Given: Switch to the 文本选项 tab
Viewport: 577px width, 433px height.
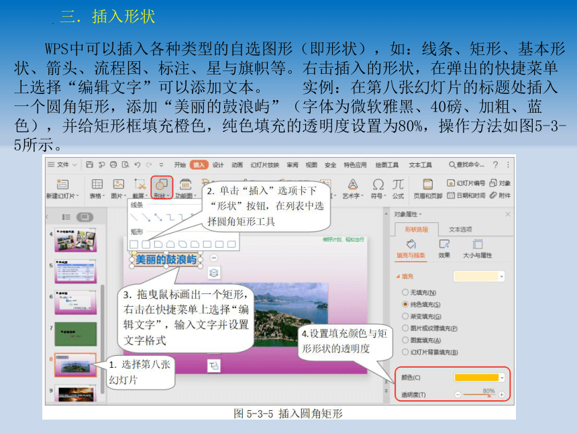Looking at the screenshot, I should (x=460, y=230).
